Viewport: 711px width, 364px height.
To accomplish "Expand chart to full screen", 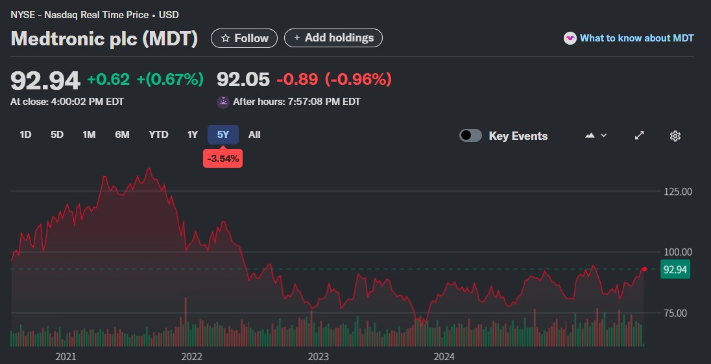I will point(639,135).
